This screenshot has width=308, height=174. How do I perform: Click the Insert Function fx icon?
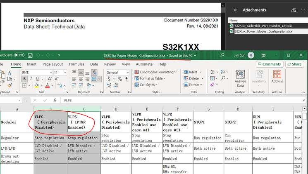[x=55, y=100]
